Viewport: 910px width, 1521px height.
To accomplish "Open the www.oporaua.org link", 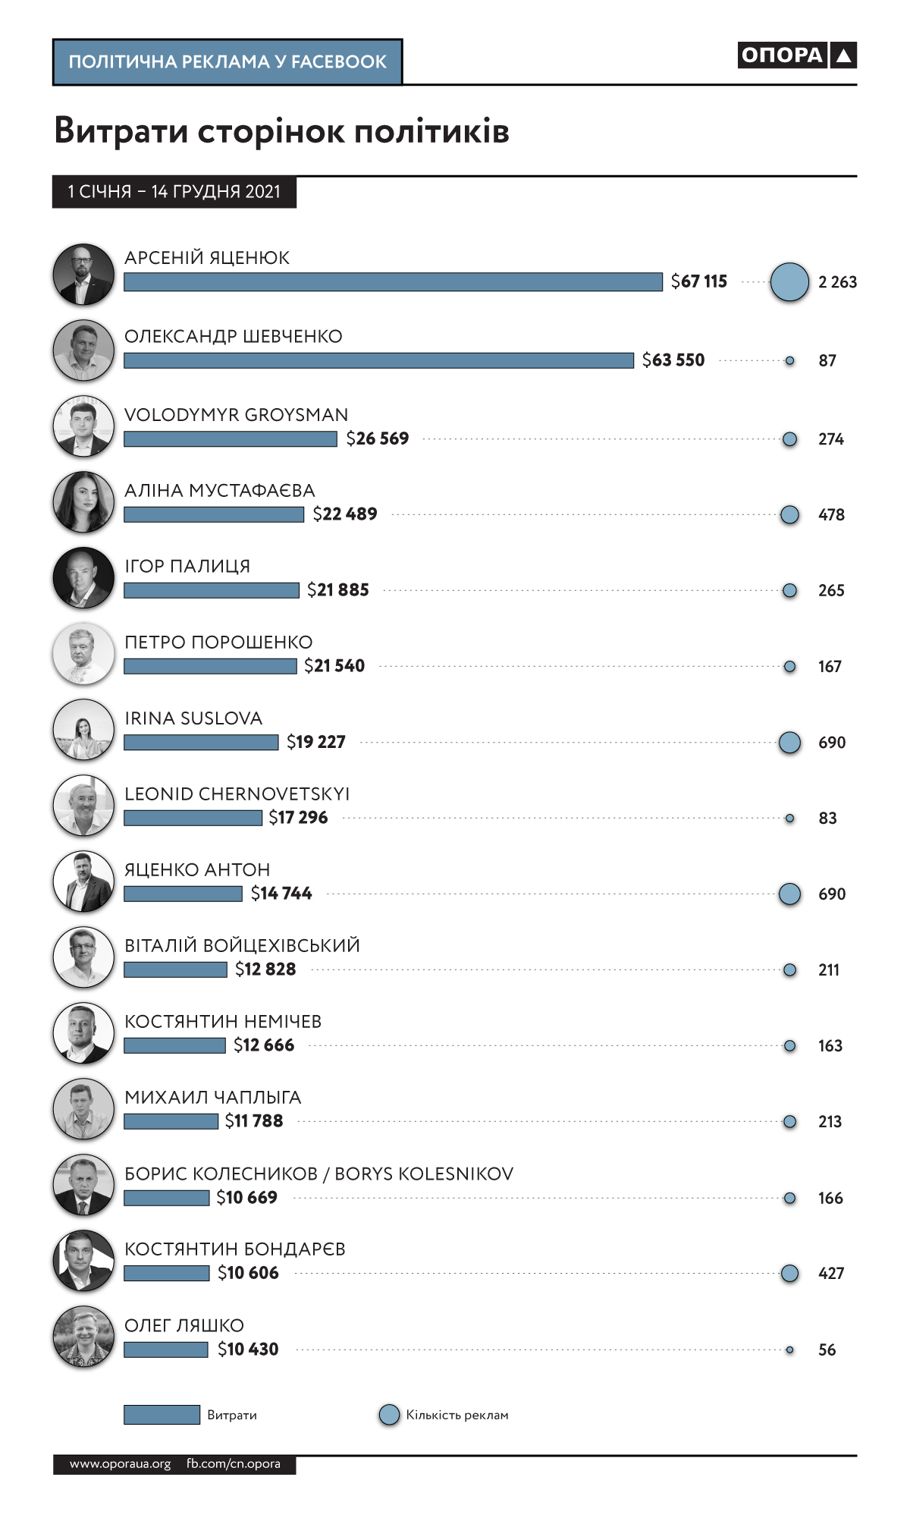I will click(x=120, y=1463).
